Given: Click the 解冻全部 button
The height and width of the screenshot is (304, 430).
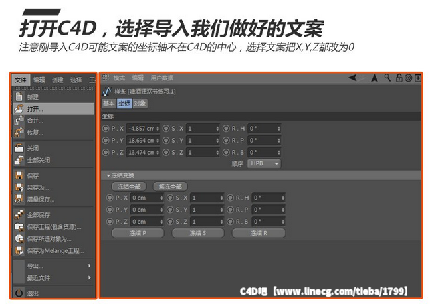Looking at the screenshot, I should click(170, 187).
